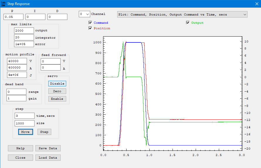Click the Close button at bottom left
The height and width of the screenshot is (168, 261).
tap(21, 158)
